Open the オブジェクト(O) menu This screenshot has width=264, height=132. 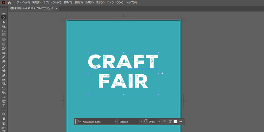click(52, 3)
